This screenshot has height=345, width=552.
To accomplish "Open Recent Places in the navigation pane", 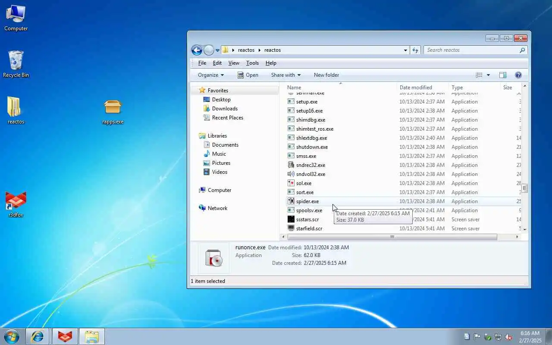I will pyautogui.click(x=228, y=118).
